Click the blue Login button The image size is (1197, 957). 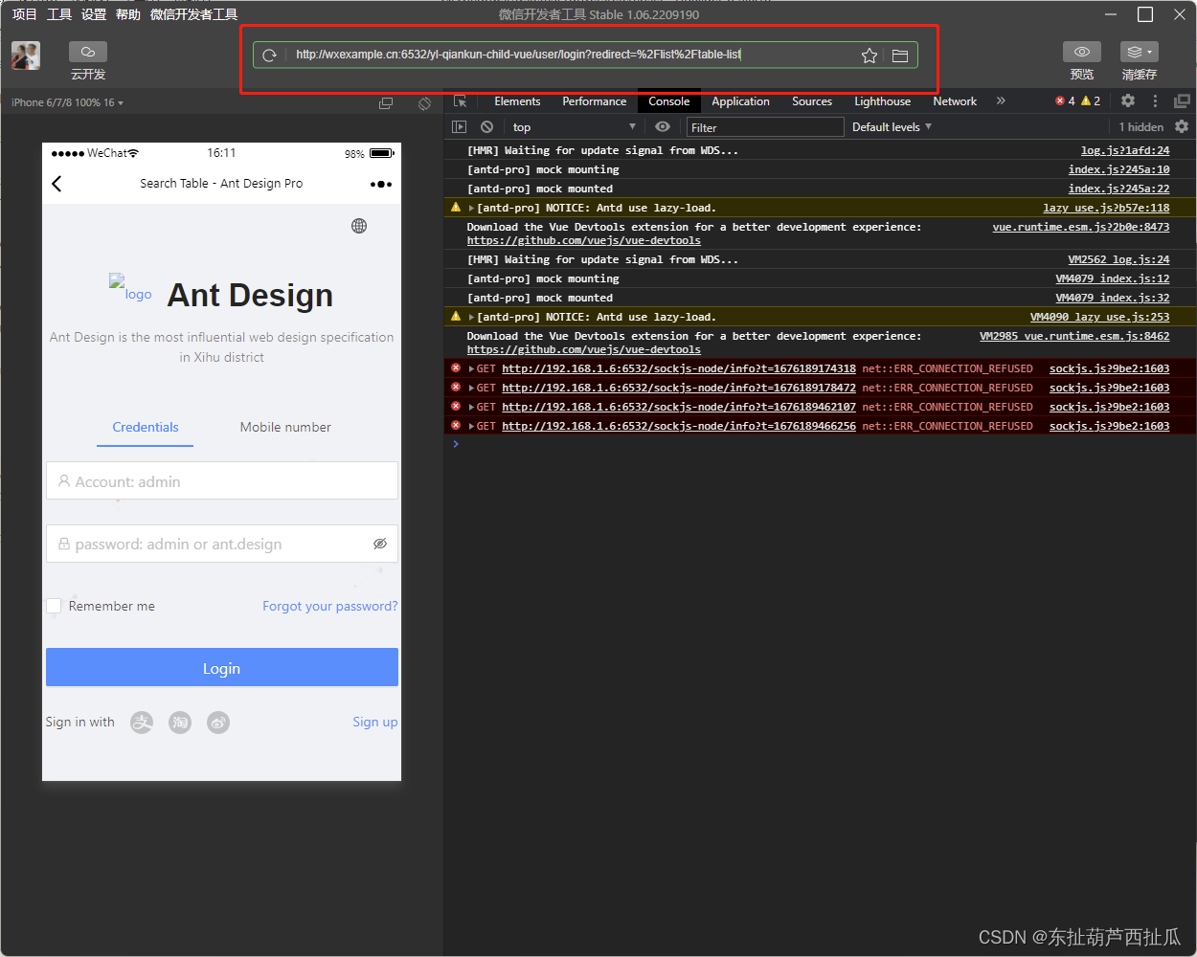pyautogui.click(x=222, y=667)
